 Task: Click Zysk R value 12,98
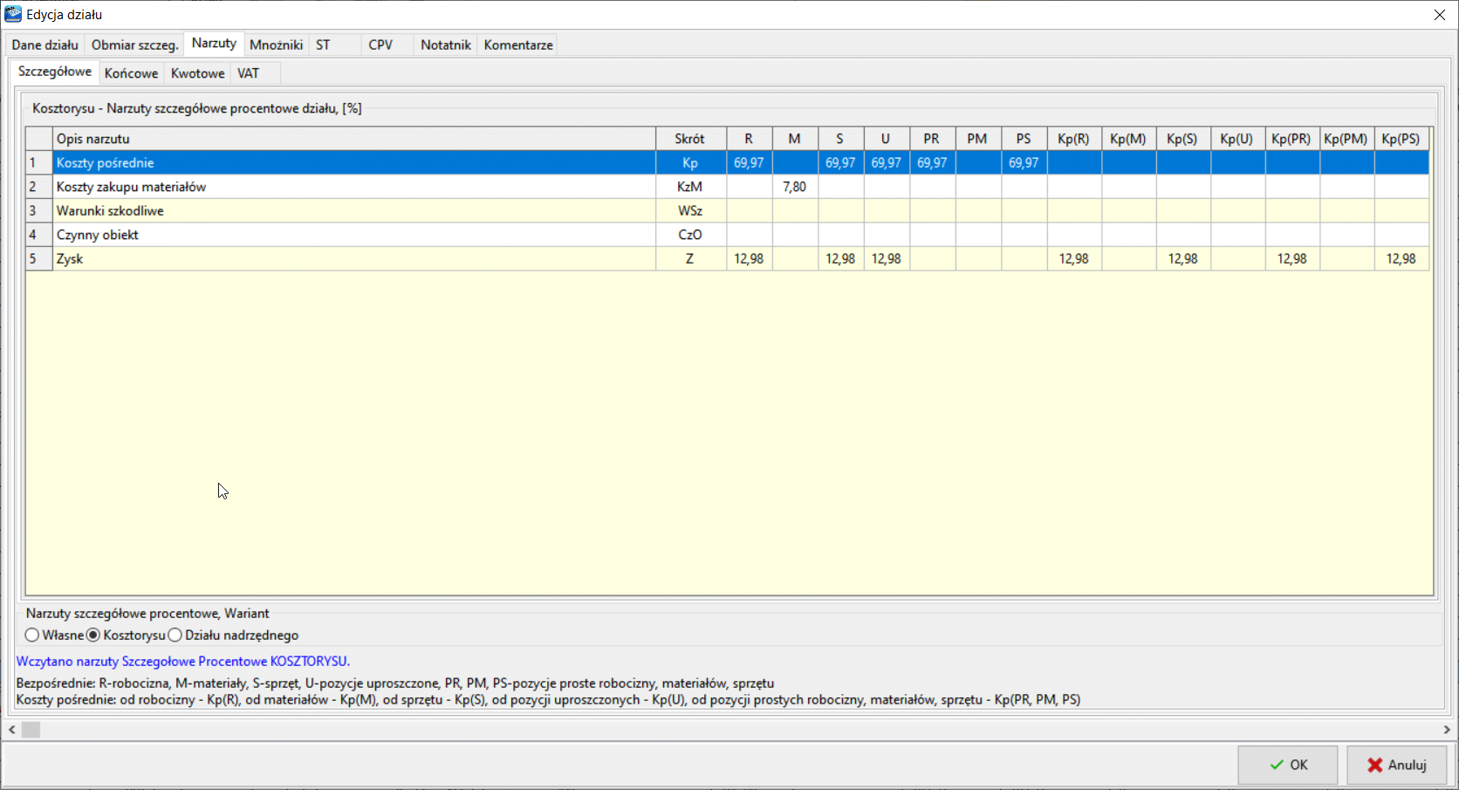749,258
